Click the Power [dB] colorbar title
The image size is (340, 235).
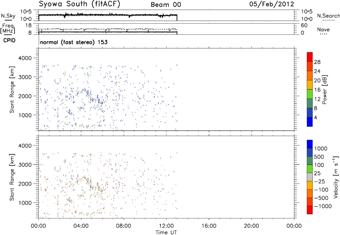[x=324, y=90]
